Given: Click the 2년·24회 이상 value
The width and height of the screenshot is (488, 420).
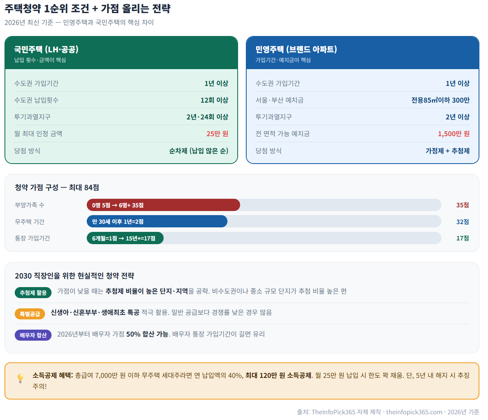Looking at the screenshot, I should point(207,117).
